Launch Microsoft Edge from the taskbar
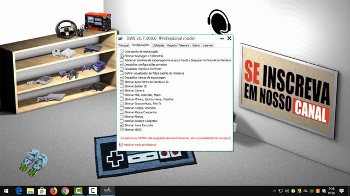The image size is (350, 196). pyautogui.click(x=19, y=191)
